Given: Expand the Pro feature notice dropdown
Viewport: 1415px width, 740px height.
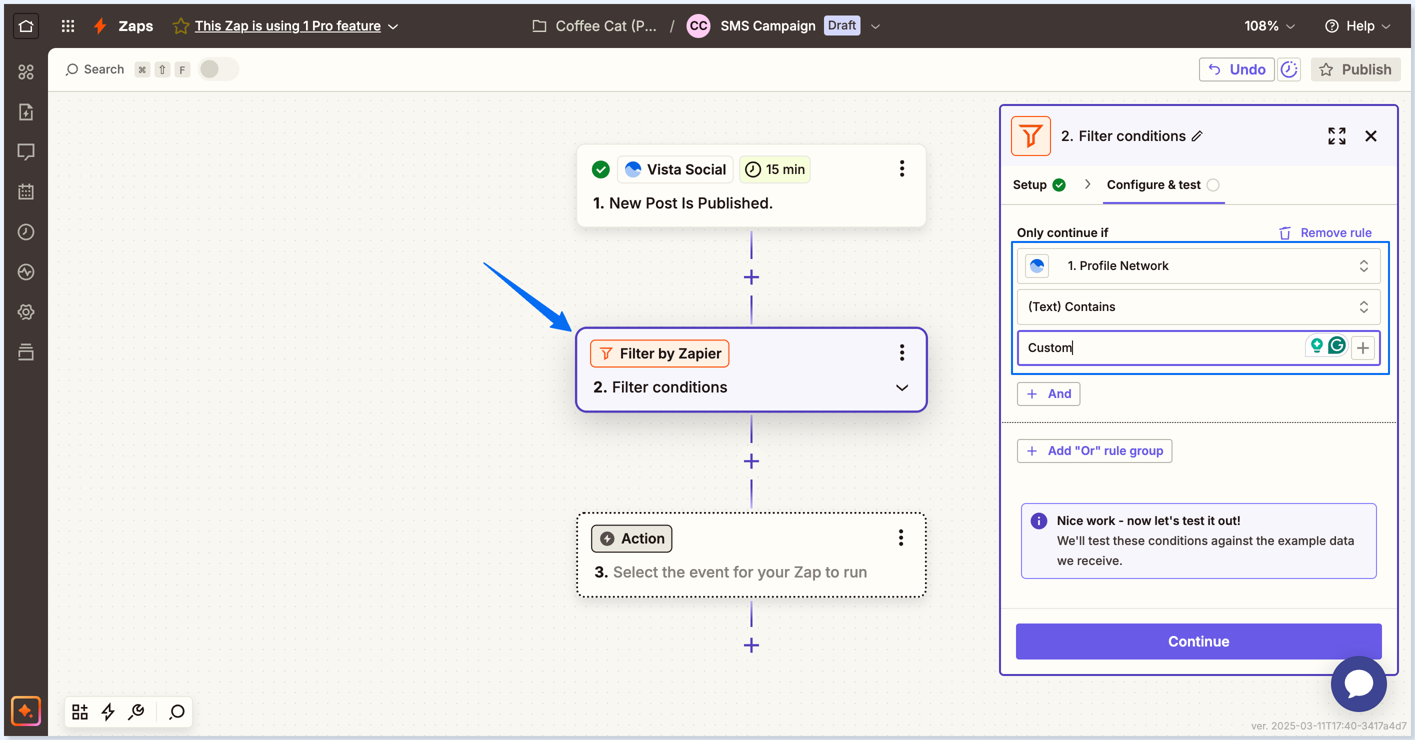Looking at the screenshot, I should pos(393,26).
